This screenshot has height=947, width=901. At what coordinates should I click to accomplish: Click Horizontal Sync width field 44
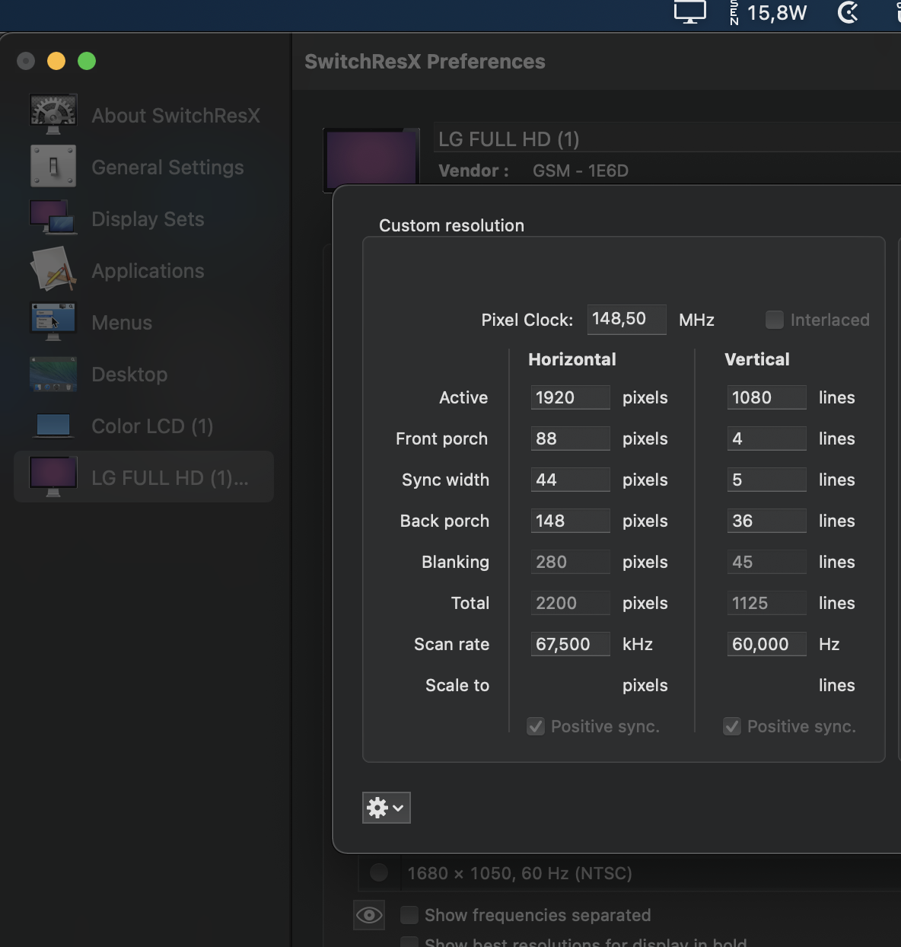coord(571,480)
